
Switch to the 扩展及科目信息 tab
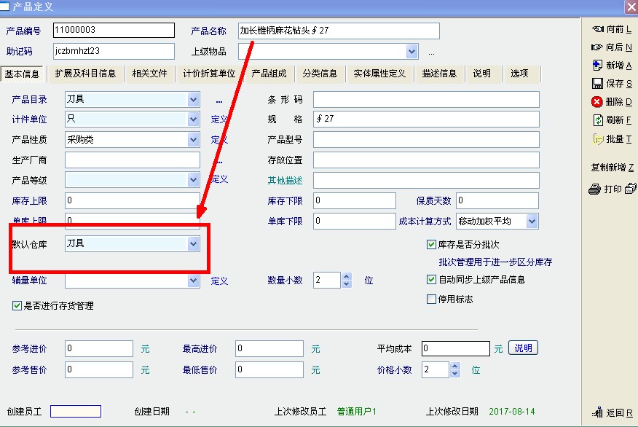coord(84,74)
